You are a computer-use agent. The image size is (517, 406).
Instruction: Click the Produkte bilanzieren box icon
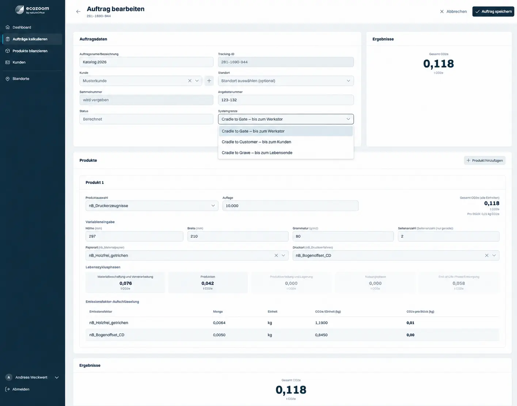tap(8, 51)
